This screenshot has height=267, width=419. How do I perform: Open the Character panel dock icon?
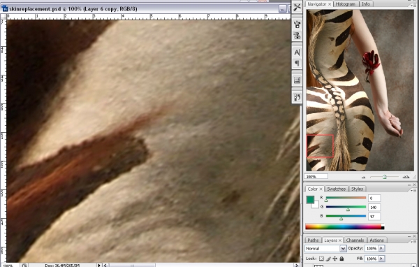[297, 52]
